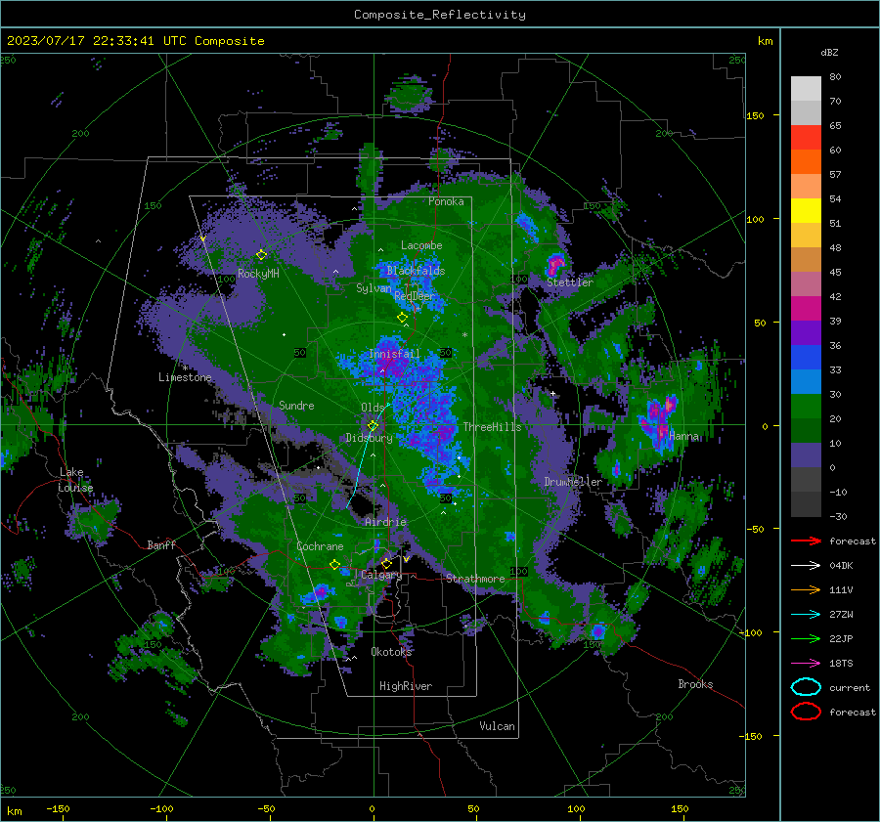The height and width of the screenshot is (822, 880).
Task: Click the intense storm cell near Hanna
Action: (x=661, y=421)
